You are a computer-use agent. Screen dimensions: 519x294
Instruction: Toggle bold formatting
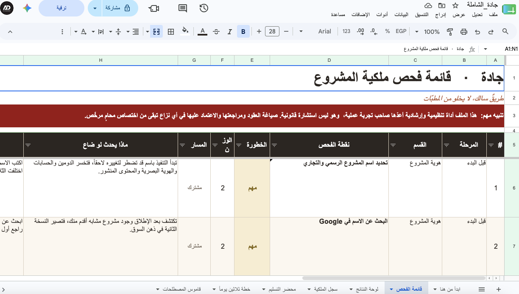[243, 31]
